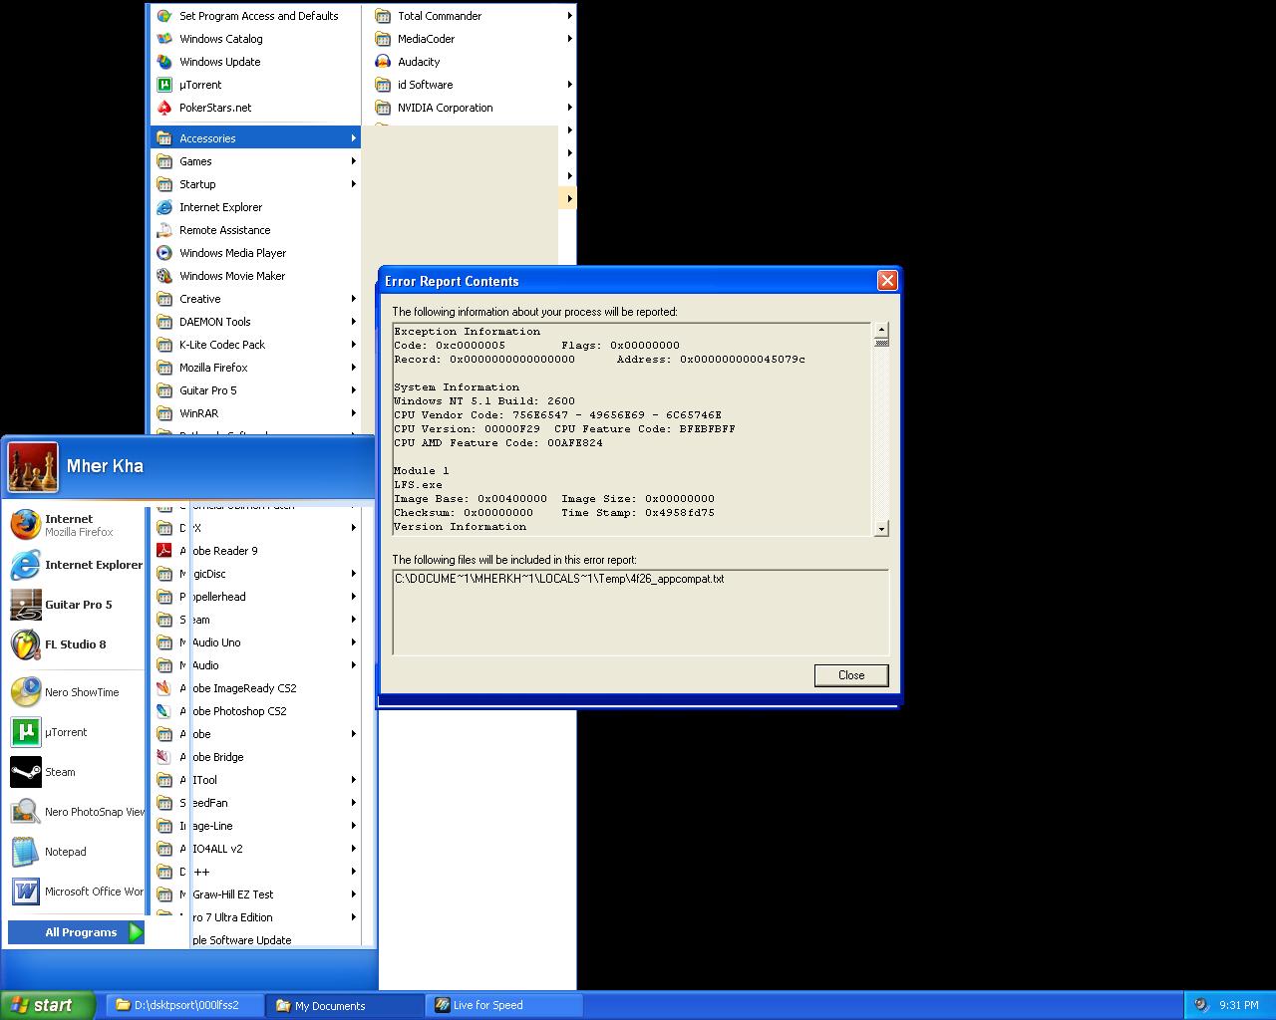
Task: Click the Windows Update icon
Action: [164, 62]
